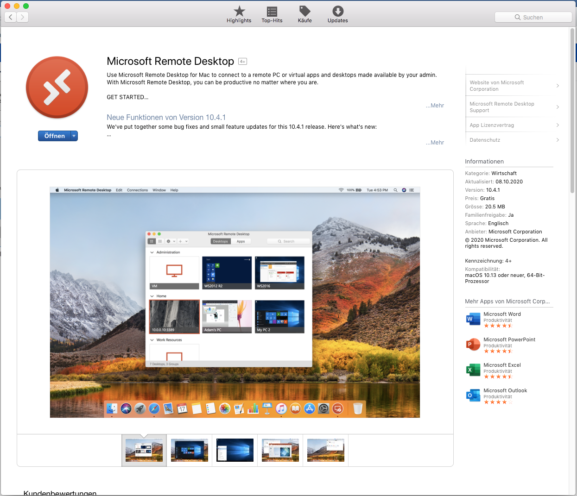Click chevron next to Datenschutz

(x=558, y=140)
